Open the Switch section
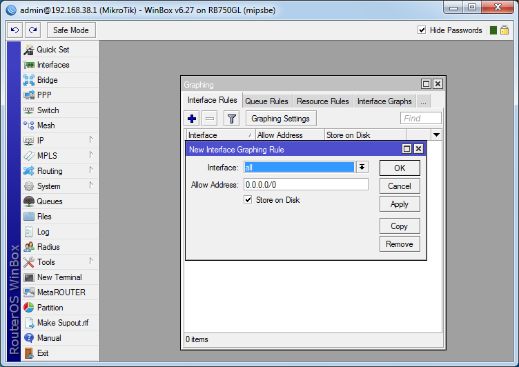The width and height of the screenshot is (519, 367). point(61,110)
